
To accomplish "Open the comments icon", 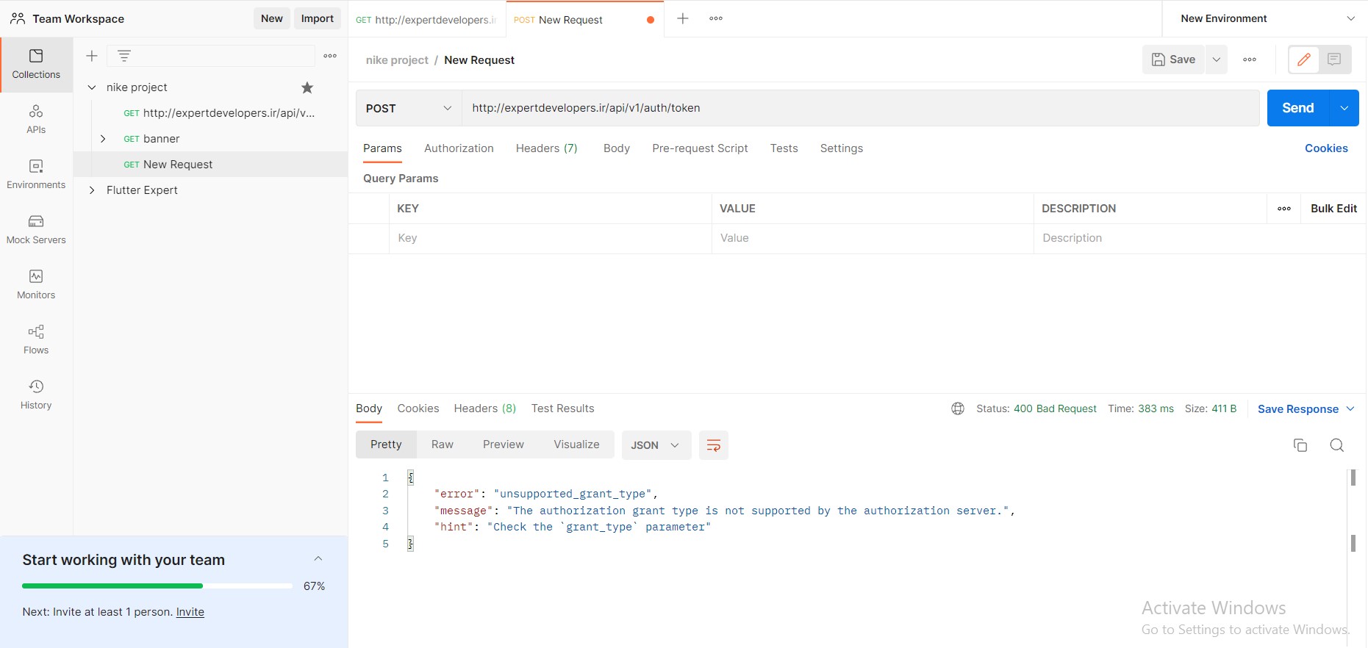I will 1335,60.
